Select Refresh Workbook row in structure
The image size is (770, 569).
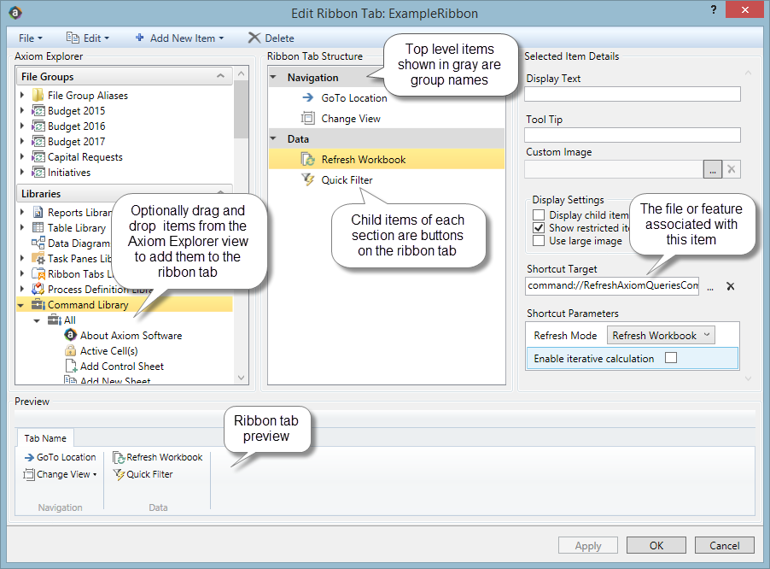click(387, 159)
